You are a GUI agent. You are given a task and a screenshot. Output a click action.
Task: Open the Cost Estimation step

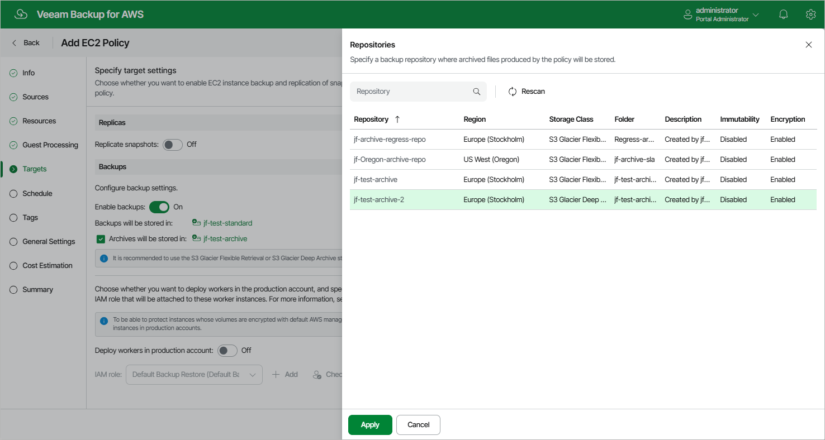tap(48, 266)
